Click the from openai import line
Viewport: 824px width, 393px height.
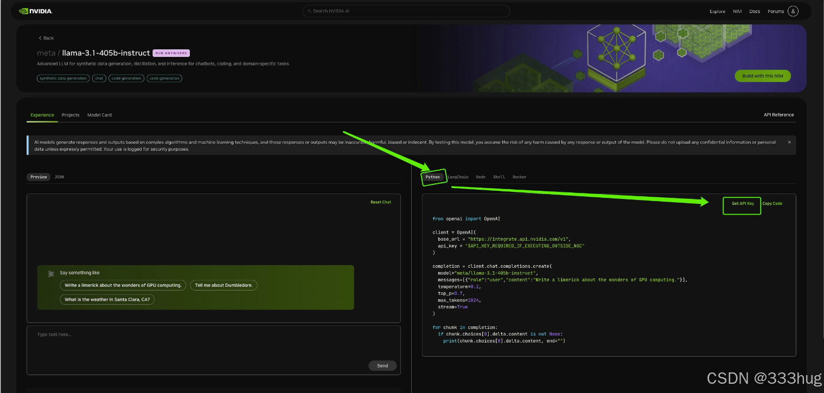coord(467,218)
